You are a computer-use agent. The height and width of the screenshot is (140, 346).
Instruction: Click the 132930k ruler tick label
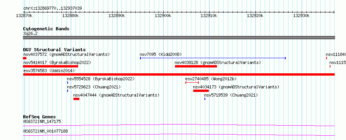[301, 16]
